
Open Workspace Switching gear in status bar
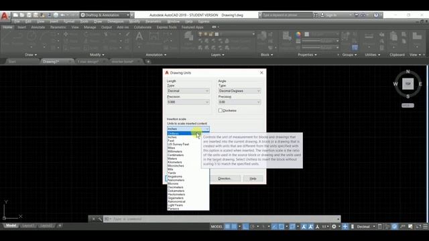(x=334, y=226)
